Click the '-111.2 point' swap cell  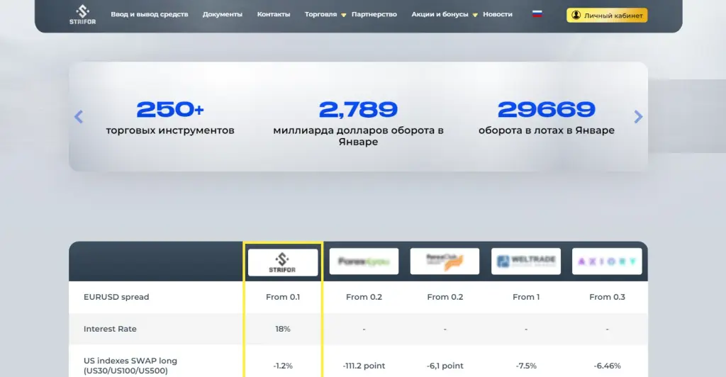pyautogui.click(x=364, y=366)
